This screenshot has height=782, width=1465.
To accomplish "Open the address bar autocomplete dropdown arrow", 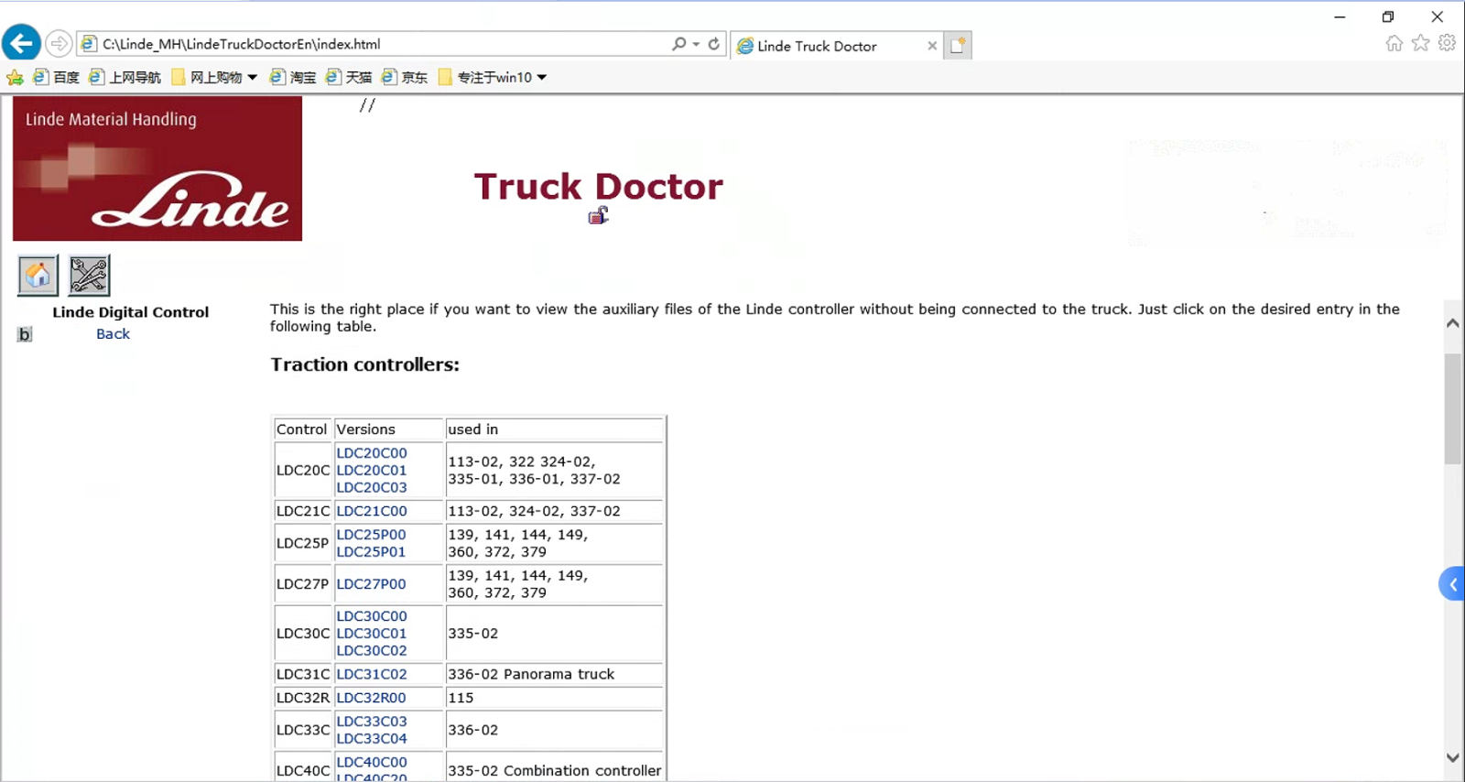I will click(x=696, y=44).
